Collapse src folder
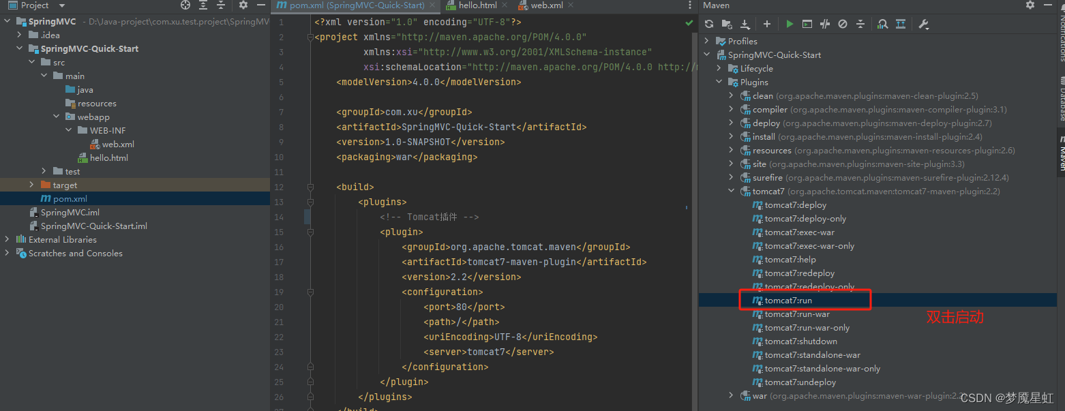The height and width of the screenshot is (411, 1065). click(32, 62)
